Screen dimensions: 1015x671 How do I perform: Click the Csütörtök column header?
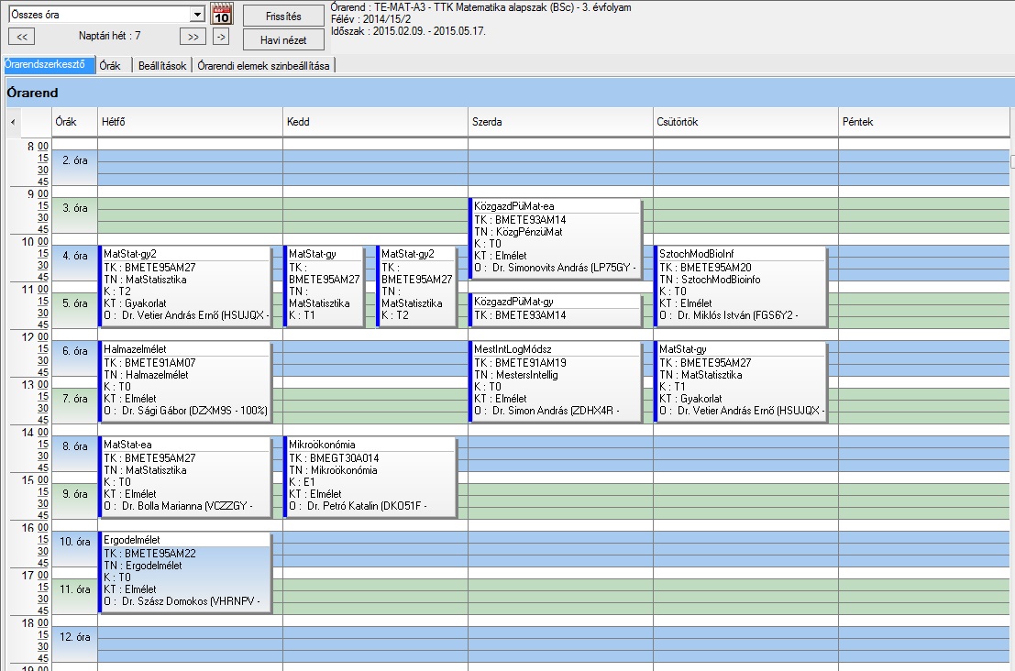745,122
